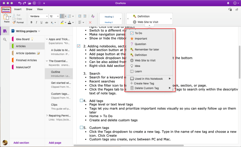Decrease indent of the paragraph
Viewport: 241px width, 147px height.
(x=80, y=16)
